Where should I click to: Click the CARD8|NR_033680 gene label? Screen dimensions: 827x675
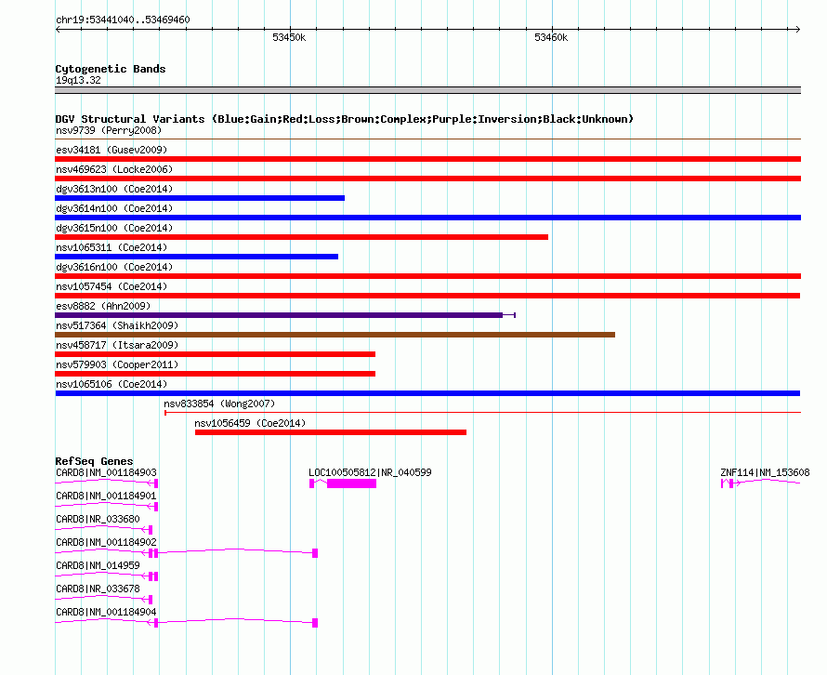[x=98, y=519]
